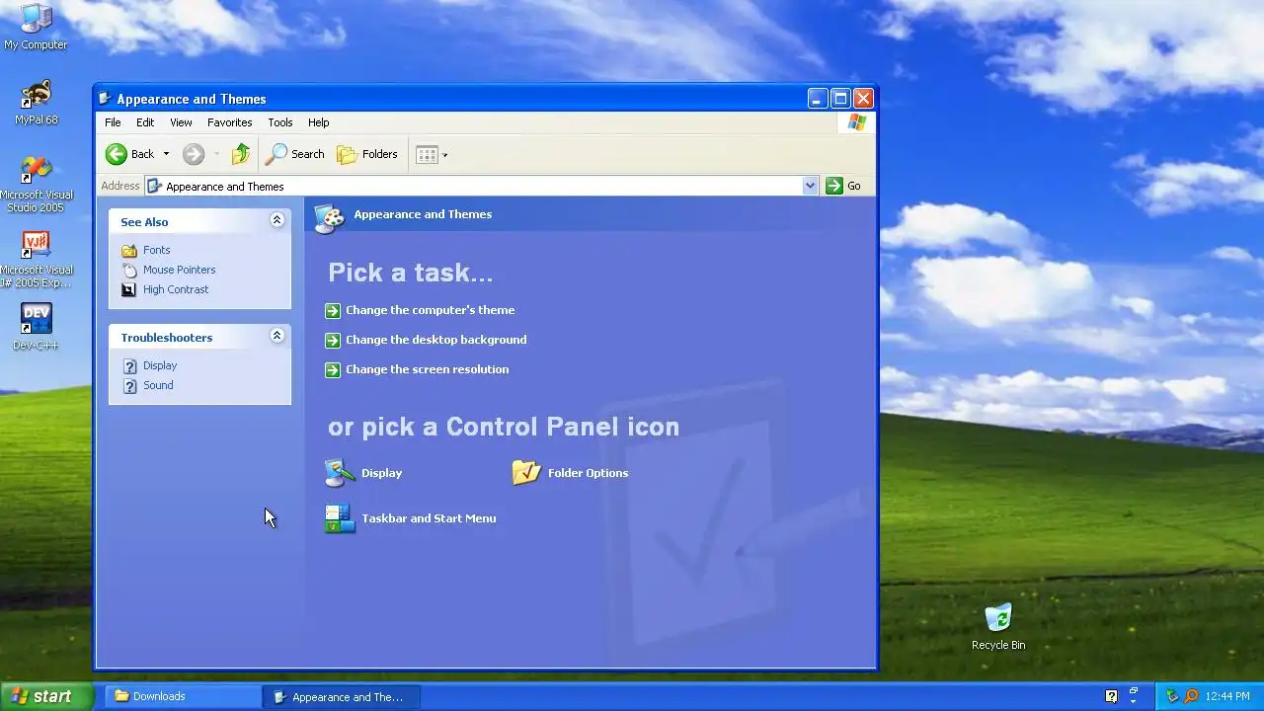Click the Up folder toolbar icon

[241, 154]
